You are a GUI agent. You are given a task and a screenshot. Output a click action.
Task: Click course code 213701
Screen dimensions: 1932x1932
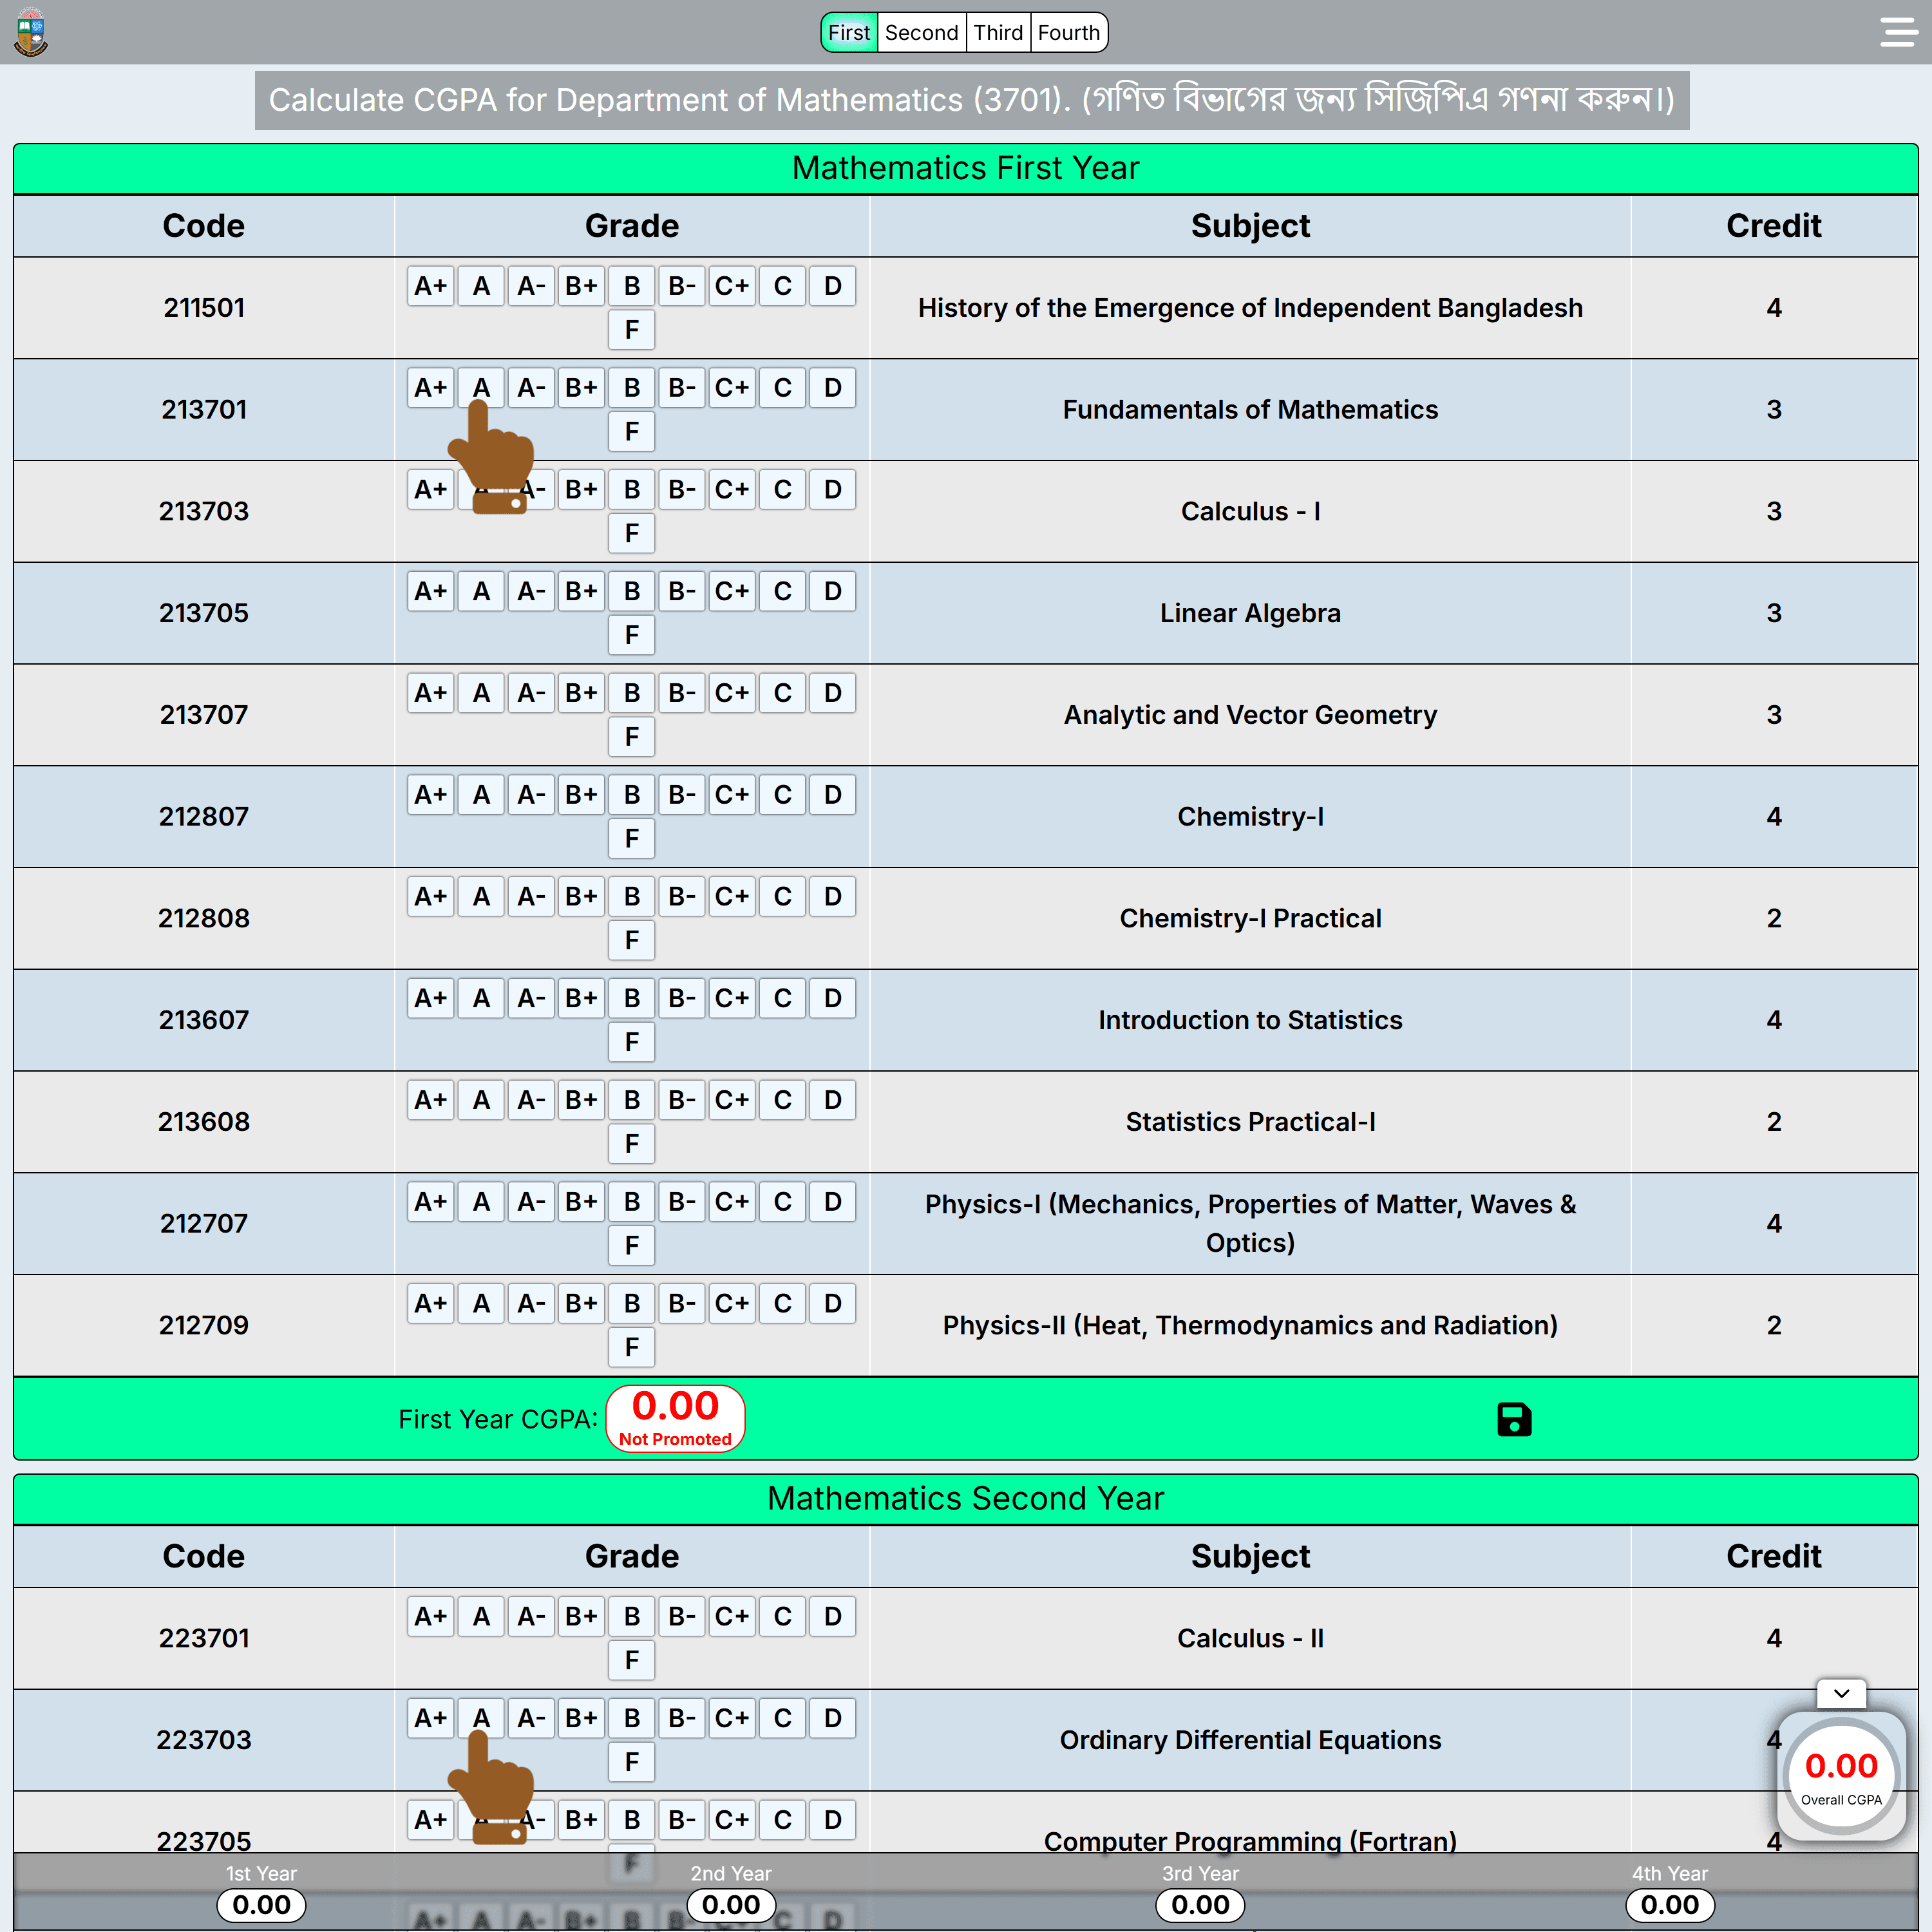(204, 410)
